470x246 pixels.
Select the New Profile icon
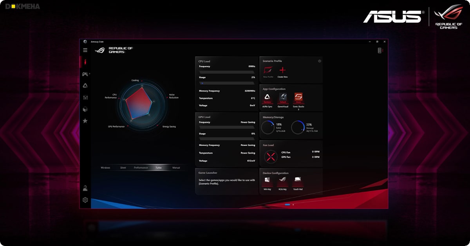pyautogui.click(x=268, y=70)
